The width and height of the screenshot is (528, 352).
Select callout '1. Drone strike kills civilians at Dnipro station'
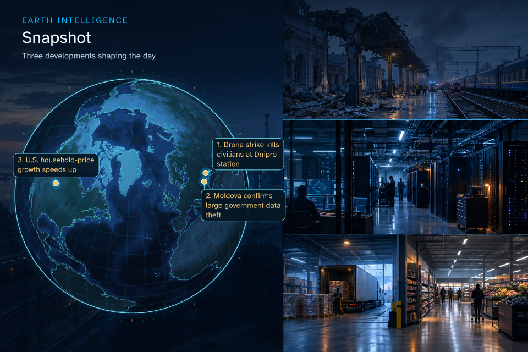(248, 154)
